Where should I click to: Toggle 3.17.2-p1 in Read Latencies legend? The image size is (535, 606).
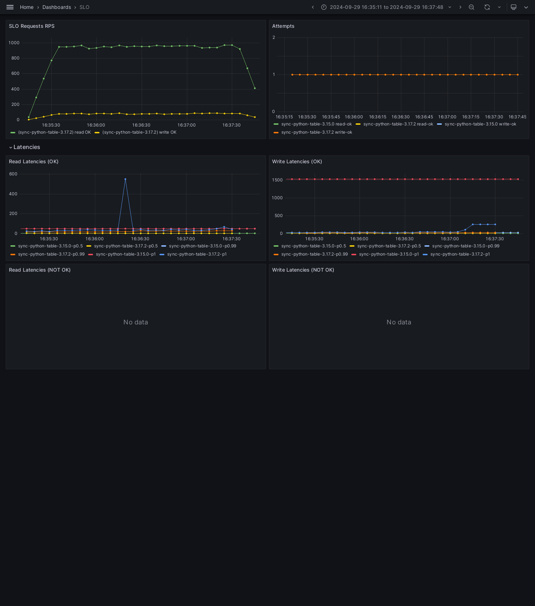pos(197,254)
